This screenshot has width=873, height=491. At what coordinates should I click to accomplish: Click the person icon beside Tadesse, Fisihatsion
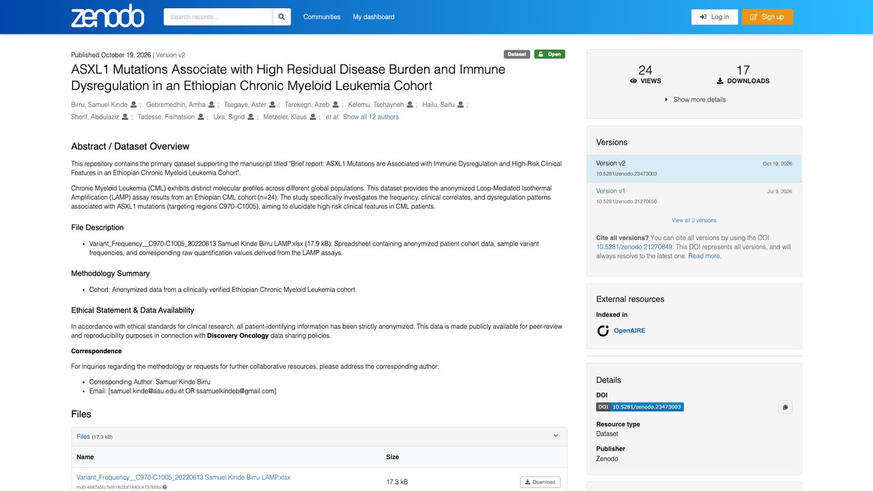pos(201,117)
